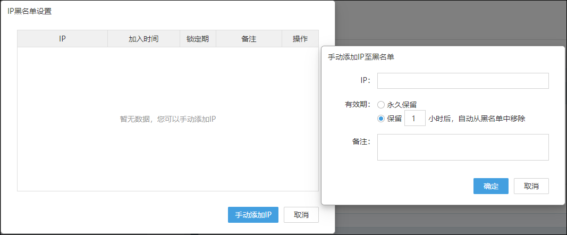Click the 有效期 field label
This screenshot has width=567, height=235.
pyautogui.click(x=357, y=105)
